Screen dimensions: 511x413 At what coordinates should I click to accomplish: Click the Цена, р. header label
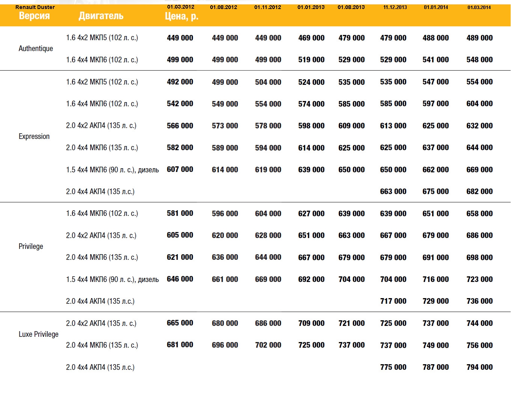pyautogui.click(x=182, y=16)
